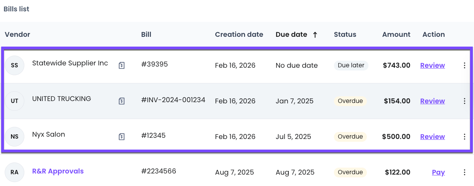
Task: Click the bill icon beside UNITED TRUCKING
Action: point(122,101)
